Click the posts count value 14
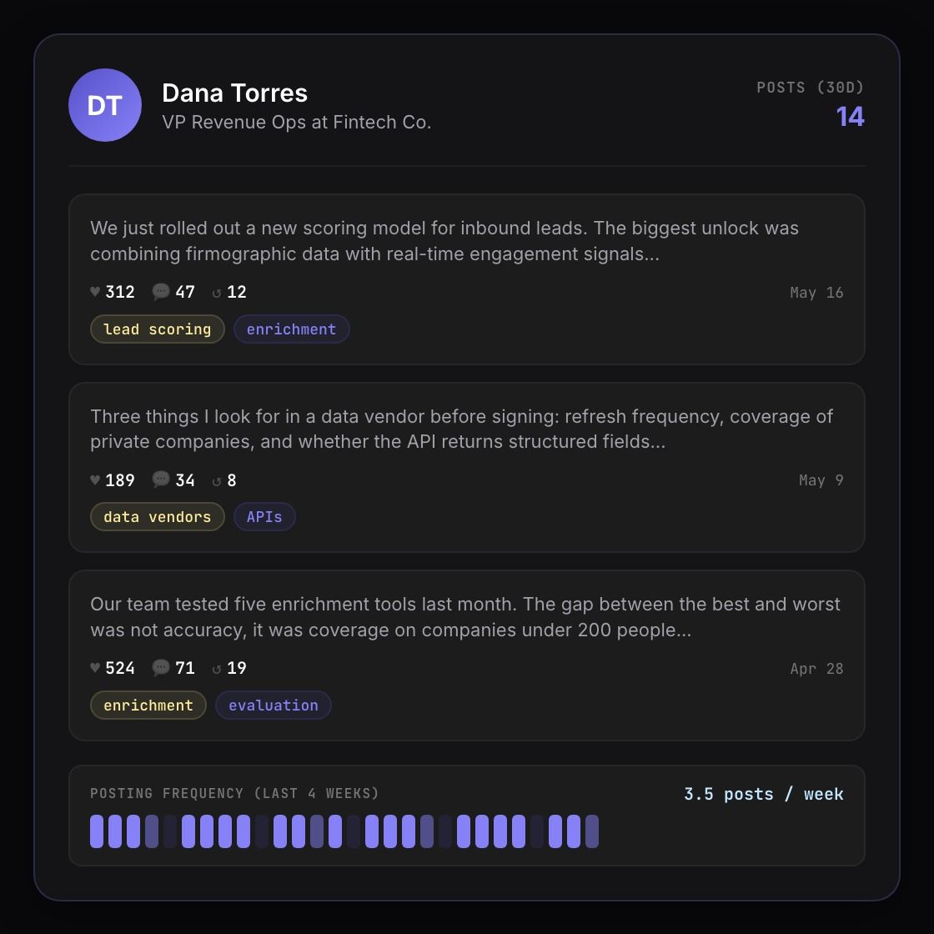The width and height of the screenshot is (934, 934). (850, 117)
